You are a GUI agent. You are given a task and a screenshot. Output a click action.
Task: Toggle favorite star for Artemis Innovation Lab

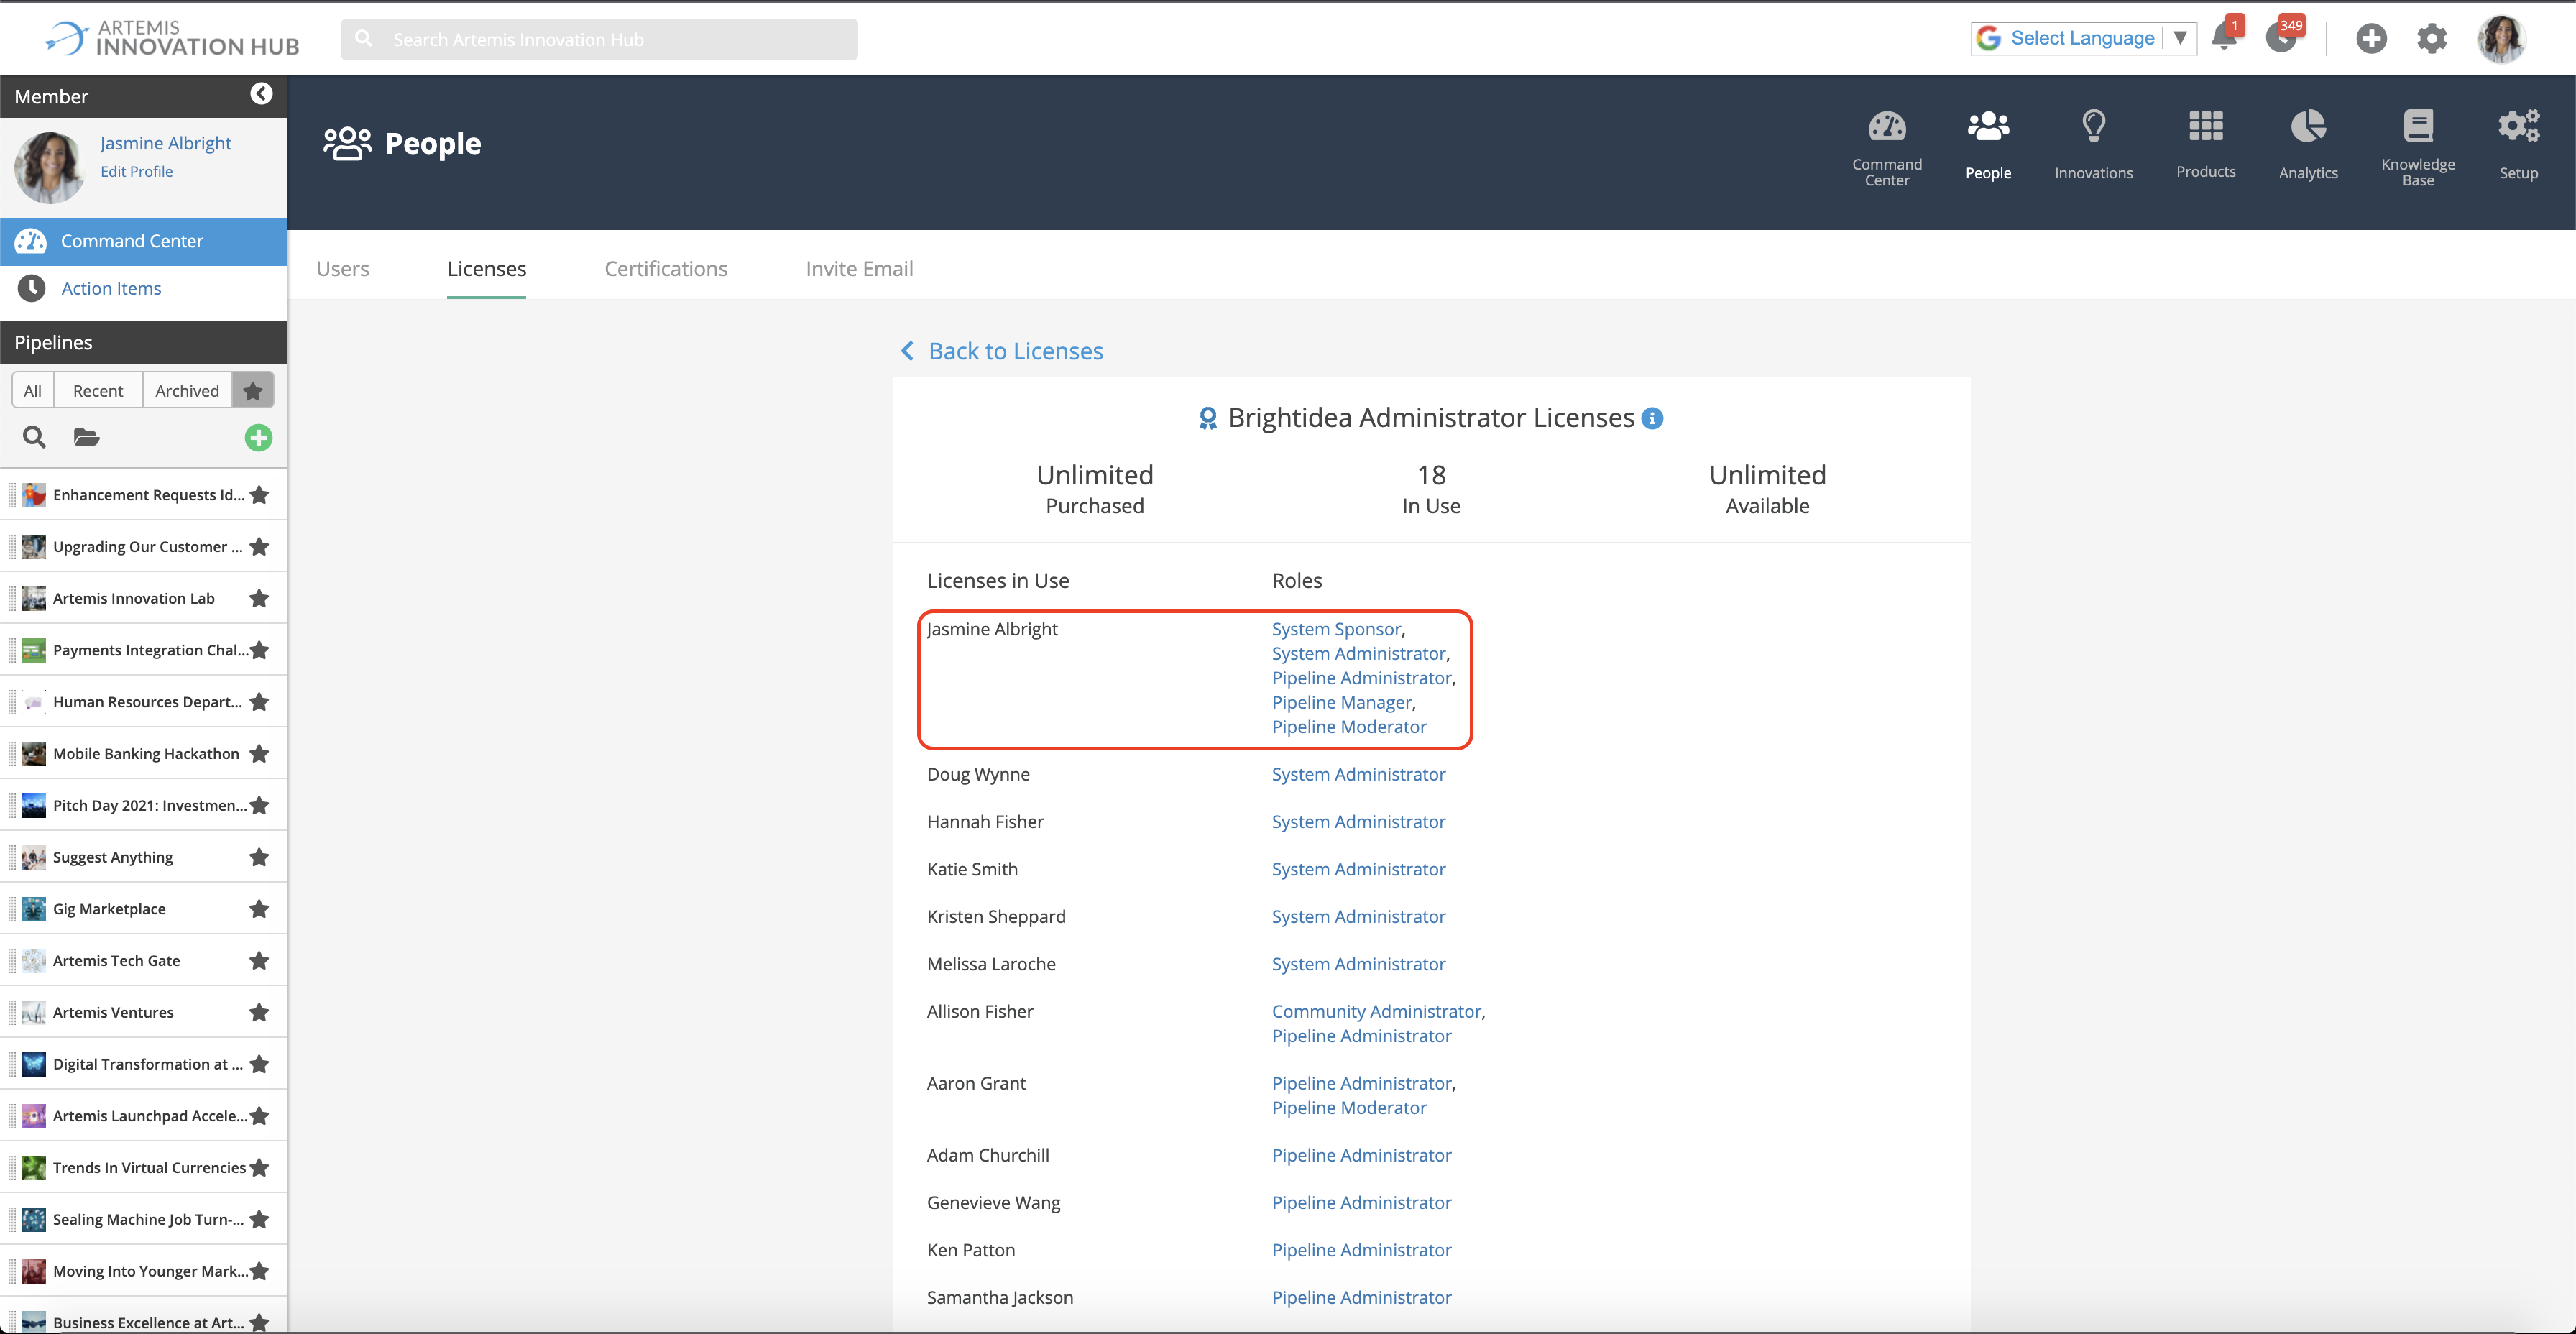[x=259, y=598]
